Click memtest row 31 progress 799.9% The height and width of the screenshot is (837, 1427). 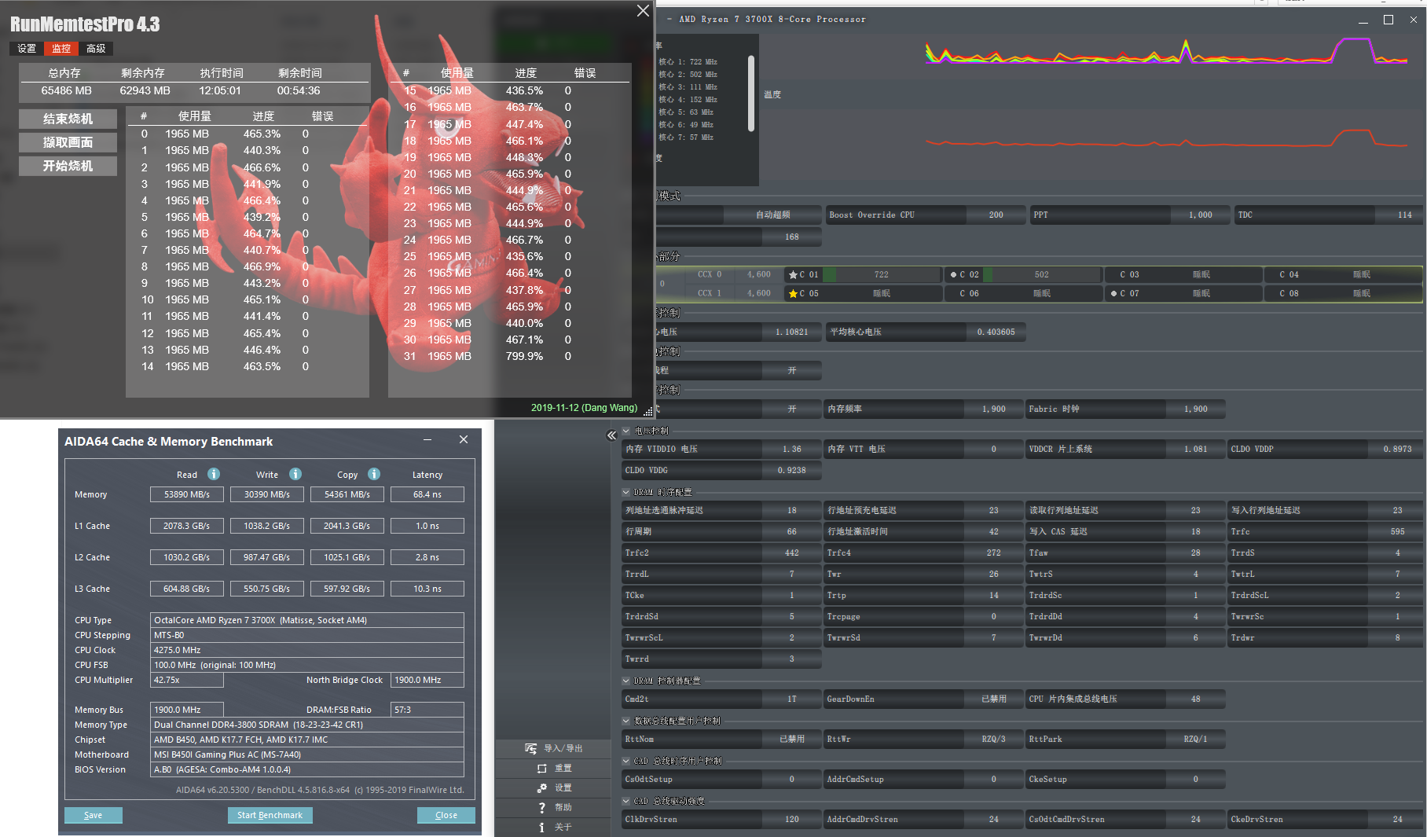coord(524,357)
